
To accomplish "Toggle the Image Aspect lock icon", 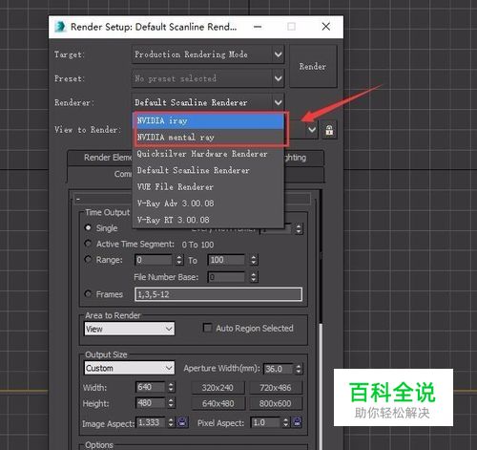I will [182, 422].
